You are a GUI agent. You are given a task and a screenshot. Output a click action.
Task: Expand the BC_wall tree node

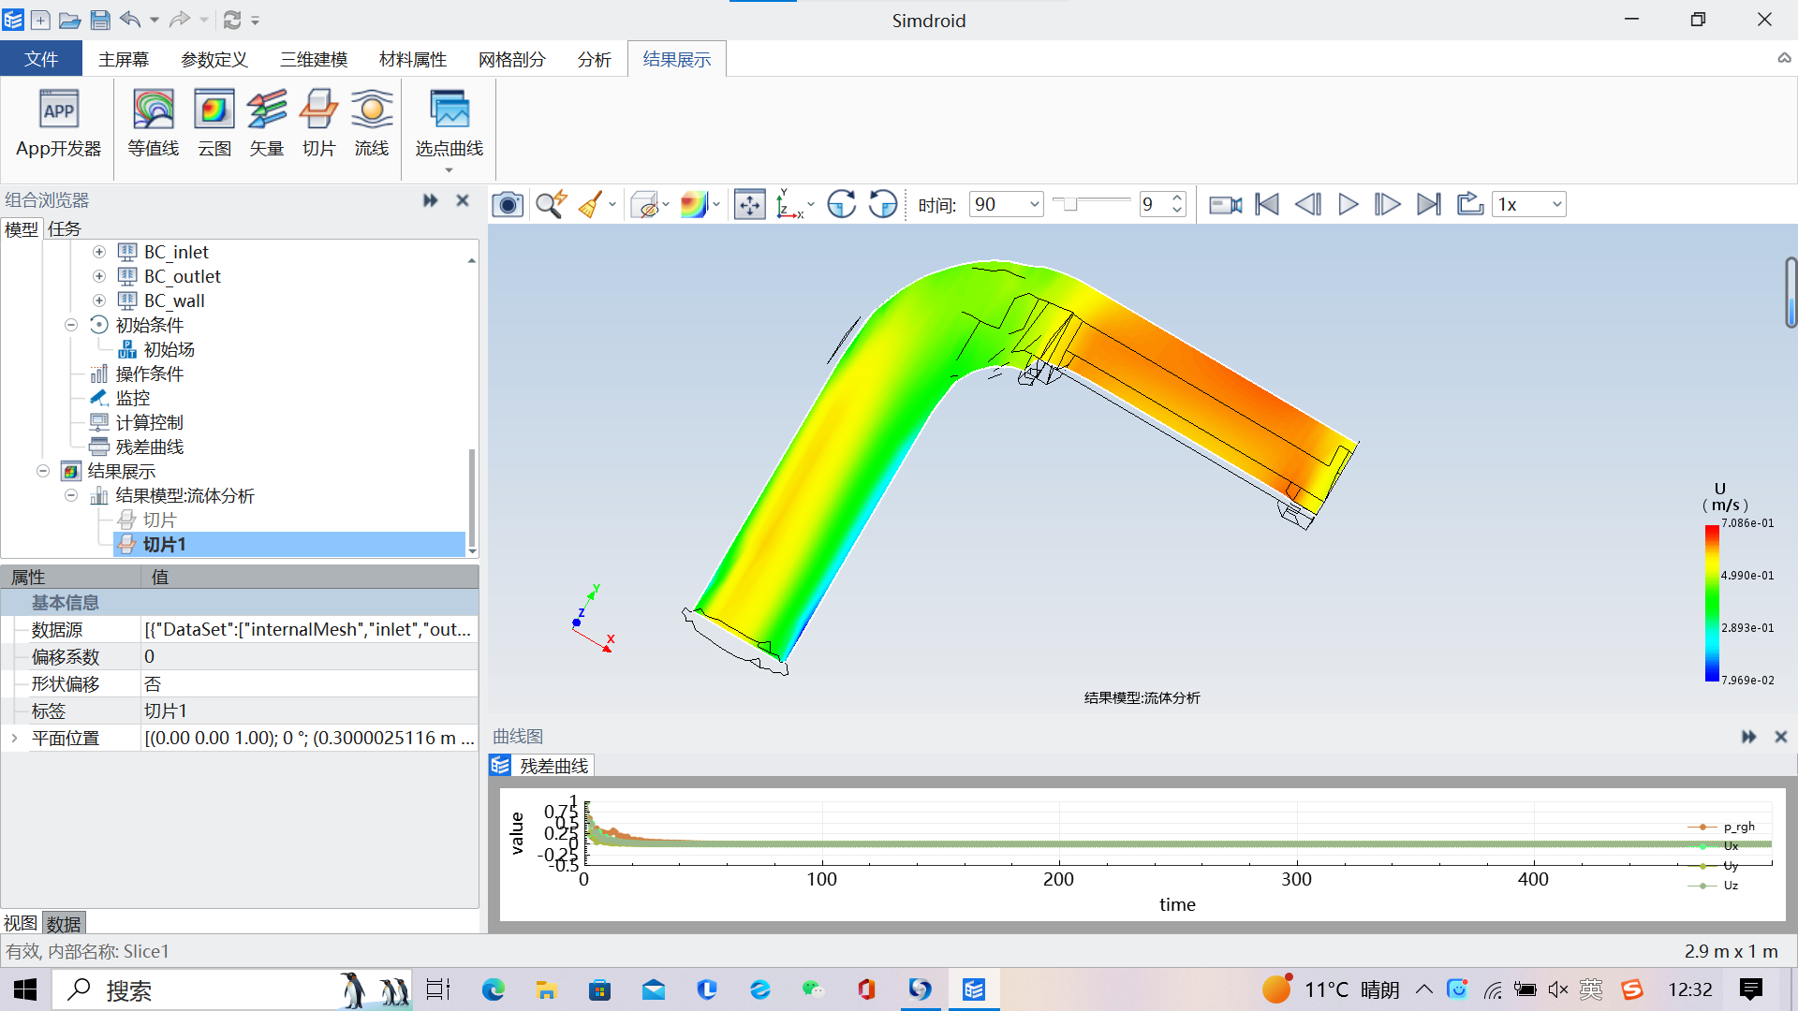[x=99, y=300]
